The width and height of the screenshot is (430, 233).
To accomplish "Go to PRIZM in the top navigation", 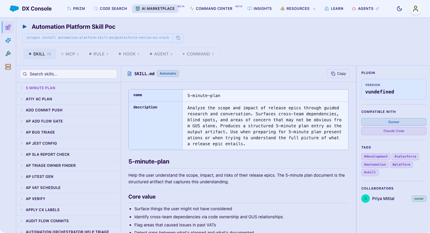I will click(x=76, y=9).
